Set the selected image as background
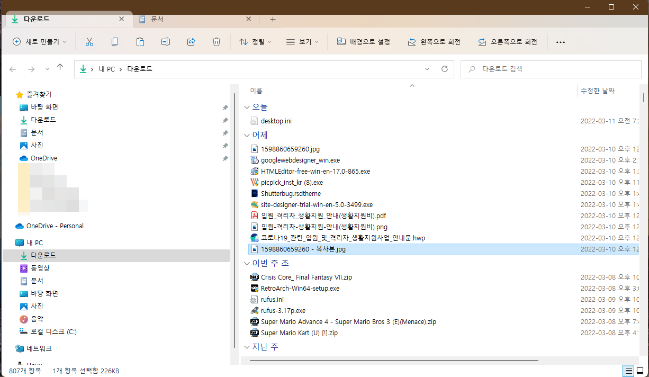Screen dimensions: 649x377 point(364,42)
